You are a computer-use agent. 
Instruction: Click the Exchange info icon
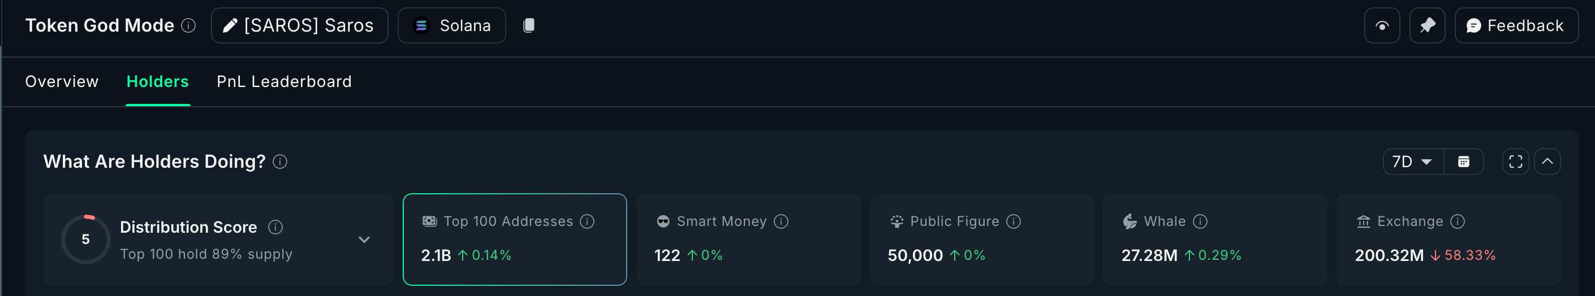click(x=1458, y=221)
